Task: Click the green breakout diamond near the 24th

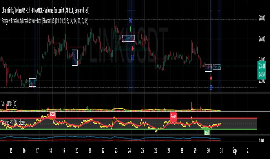Action: (131, 29)
